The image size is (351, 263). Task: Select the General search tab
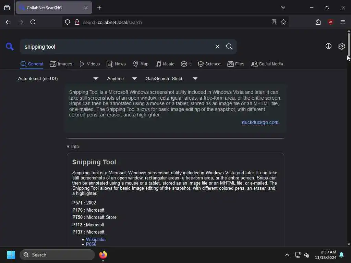[x=32, y=64]
